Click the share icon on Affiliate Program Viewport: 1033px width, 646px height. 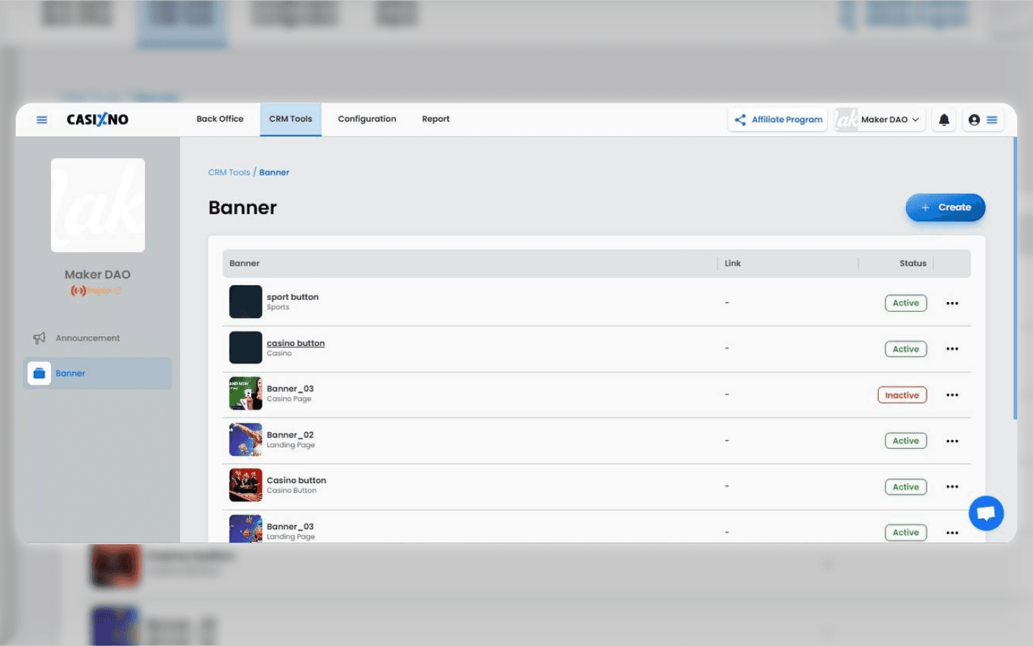point(740,120)
